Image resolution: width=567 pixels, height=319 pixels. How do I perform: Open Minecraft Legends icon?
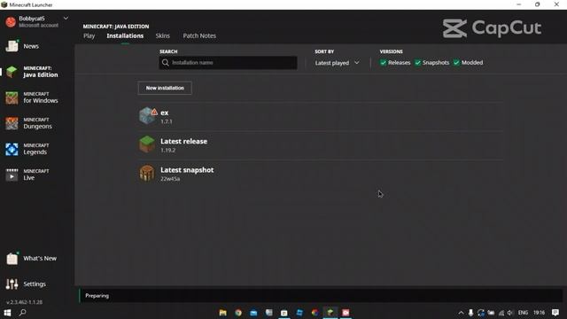coord(12,149)
